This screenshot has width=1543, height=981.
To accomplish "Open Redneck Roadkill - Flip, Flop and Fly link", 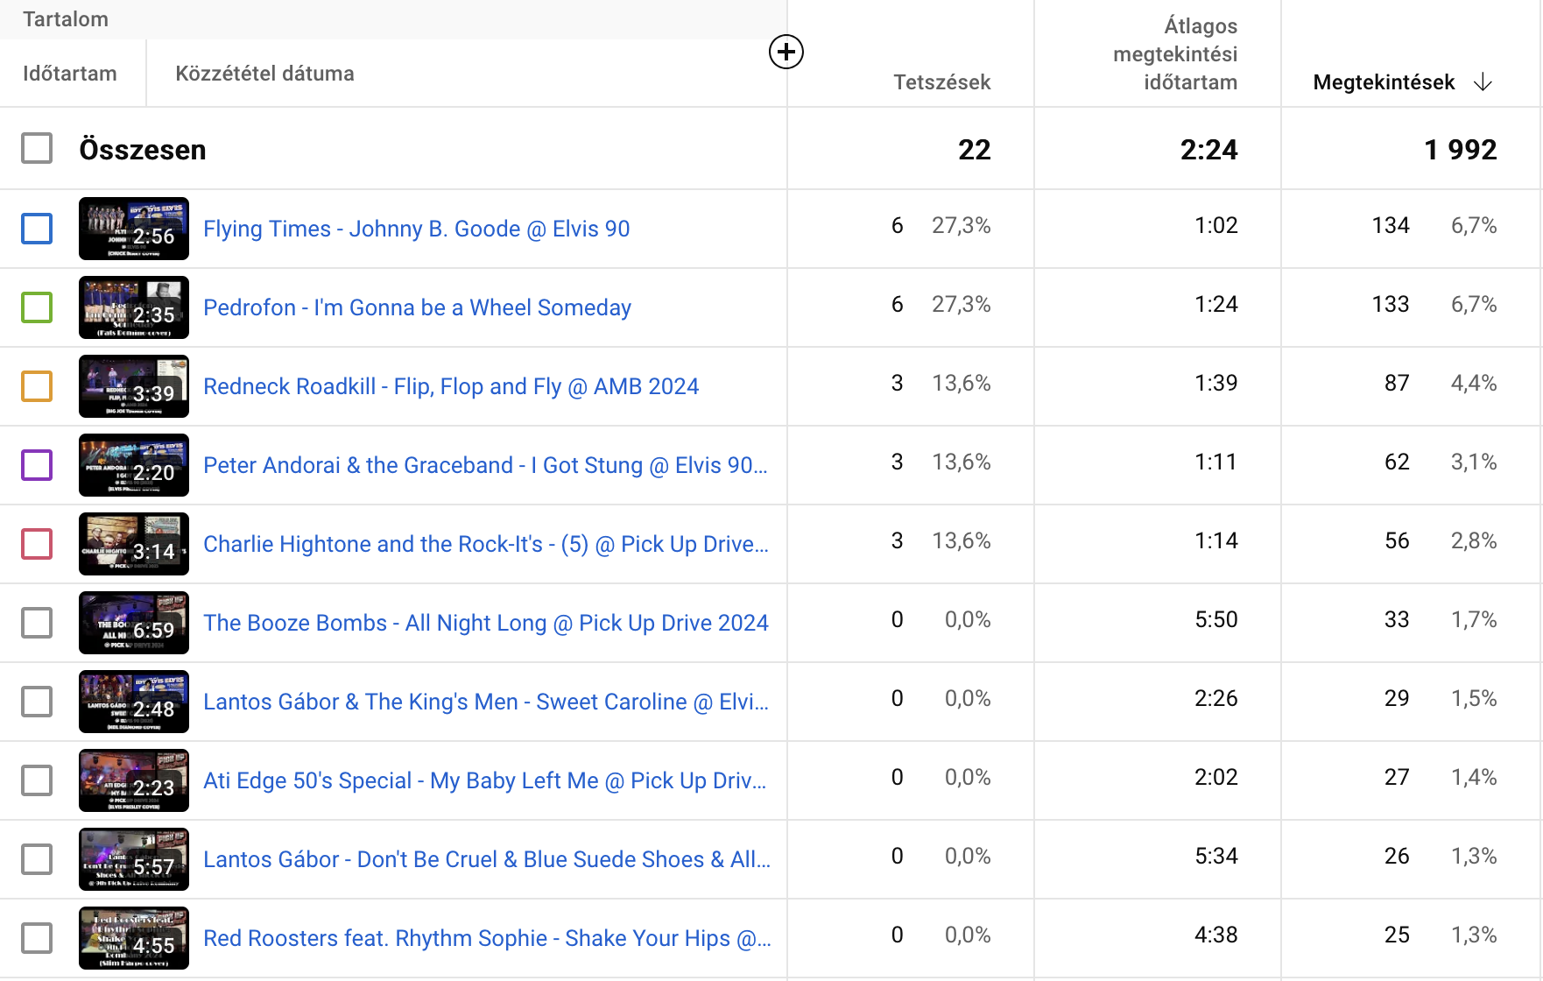I will click(x=451, y=386).
